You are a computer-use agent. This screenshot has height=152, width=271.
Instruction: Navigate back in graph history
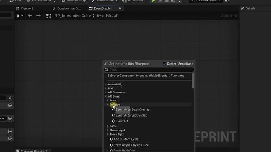tap(30, 16)
